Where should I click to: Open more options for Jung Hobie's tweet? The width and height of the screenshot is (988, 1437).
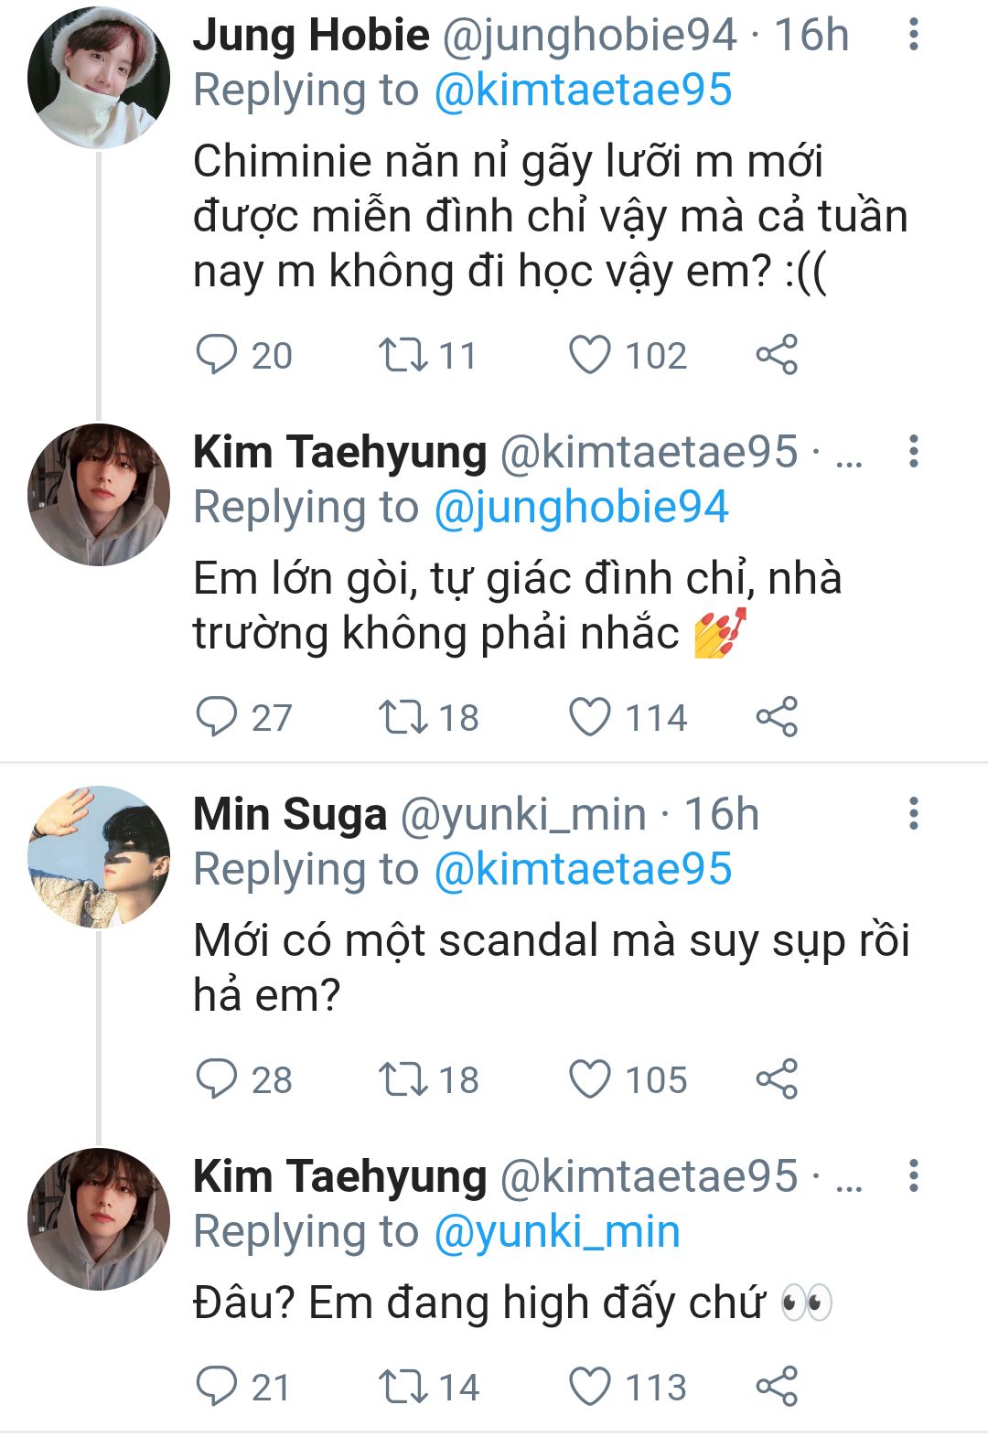pyautogui.click(x=912, y=35)
